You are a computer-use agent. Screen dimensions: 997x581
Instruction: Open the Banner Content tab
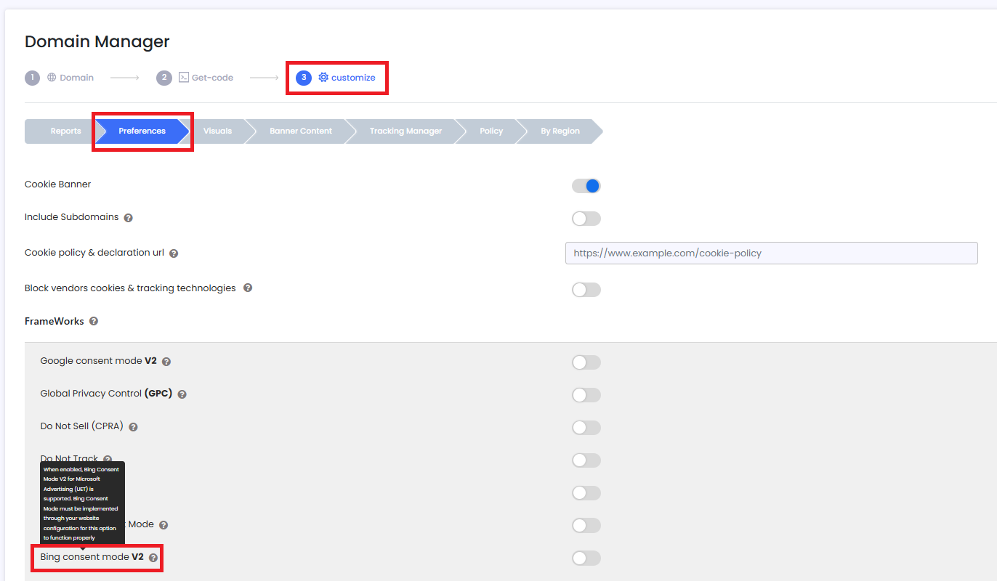[x=300, y=131]
